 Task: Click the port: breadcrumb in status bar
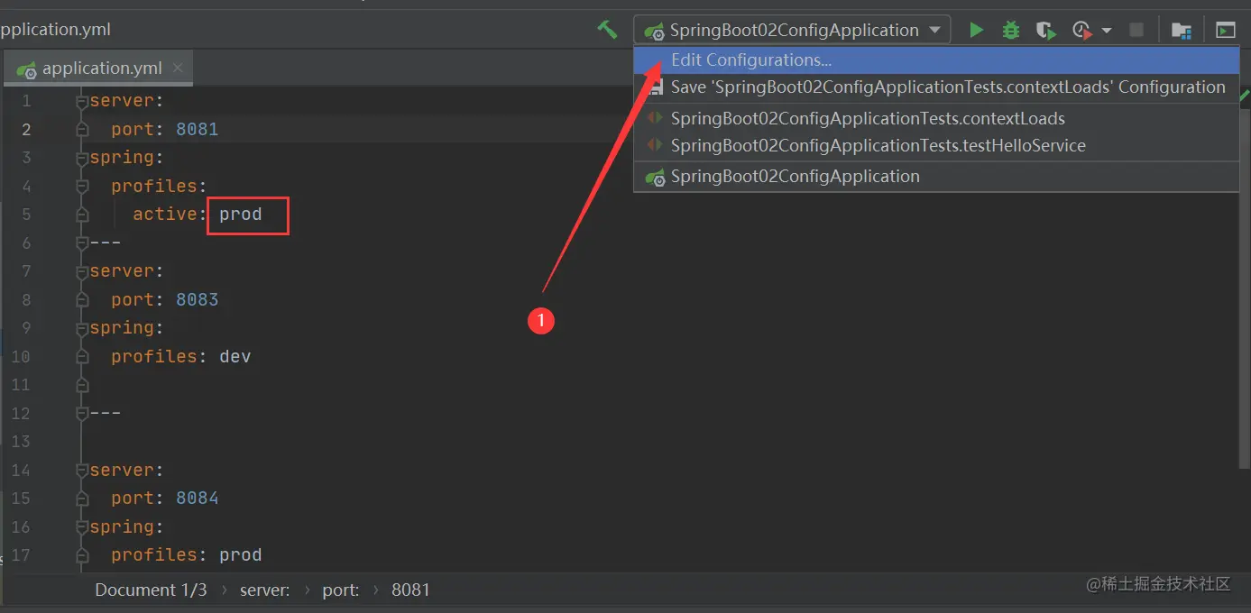click(341, 590)
